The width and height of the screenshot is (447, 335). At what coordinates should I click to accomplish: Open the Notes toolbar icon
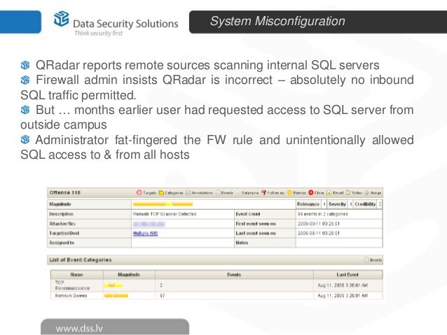(x=348, y=193)
